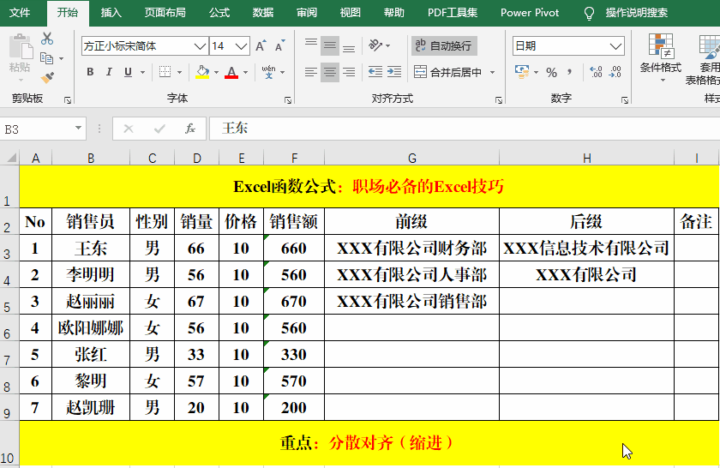Screen dimensions: 720x468
Task: Toggle Italic formatting
Action: pyautogui.click(x=109, y=72)
